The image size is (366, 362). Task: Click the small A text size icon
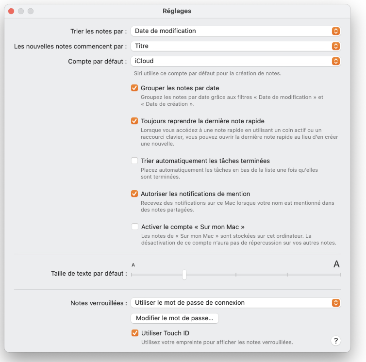click(x=133, y=265)
